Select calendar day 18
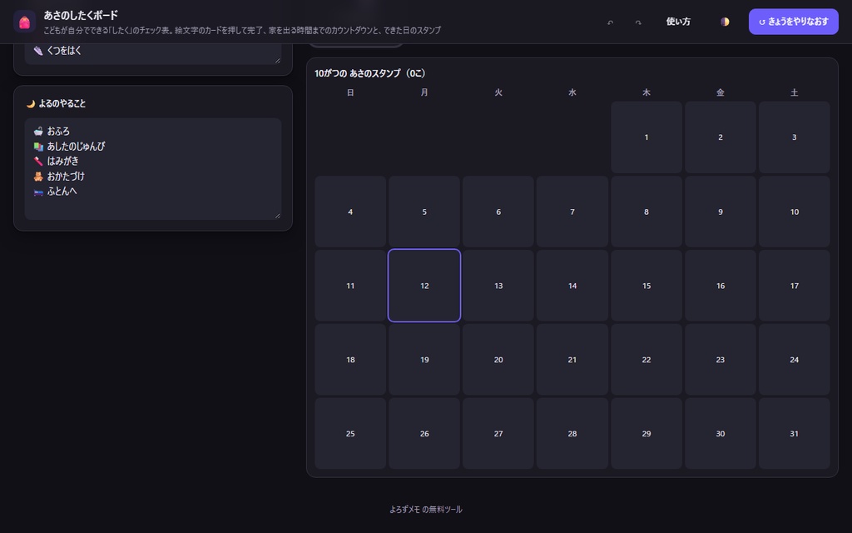852x533 pixels. [x=350, y=360]
